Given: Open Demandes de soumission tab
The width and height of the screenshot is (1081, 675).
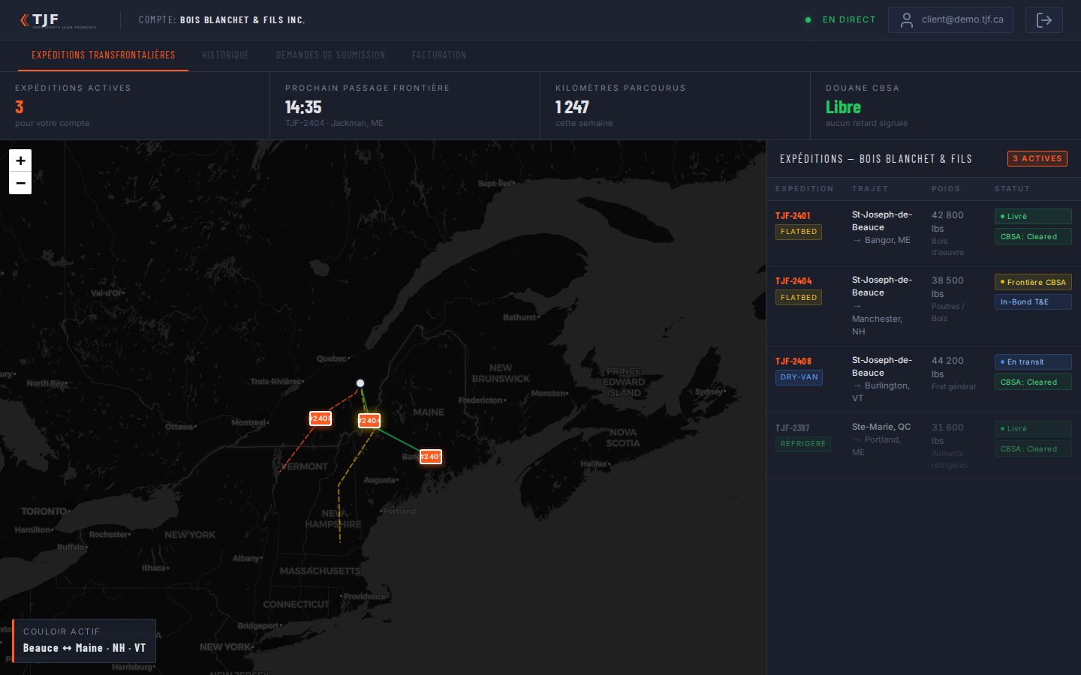Looking at the screenshot, I should tap(330, 55).
